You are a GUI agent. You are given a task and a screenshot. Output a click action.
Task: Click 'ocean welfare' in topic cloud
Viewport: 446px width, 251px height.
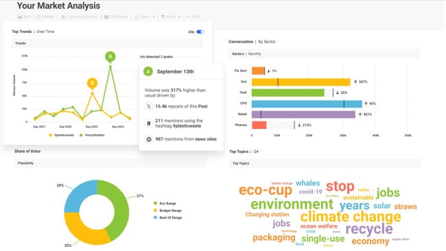(x=319, y=226)
